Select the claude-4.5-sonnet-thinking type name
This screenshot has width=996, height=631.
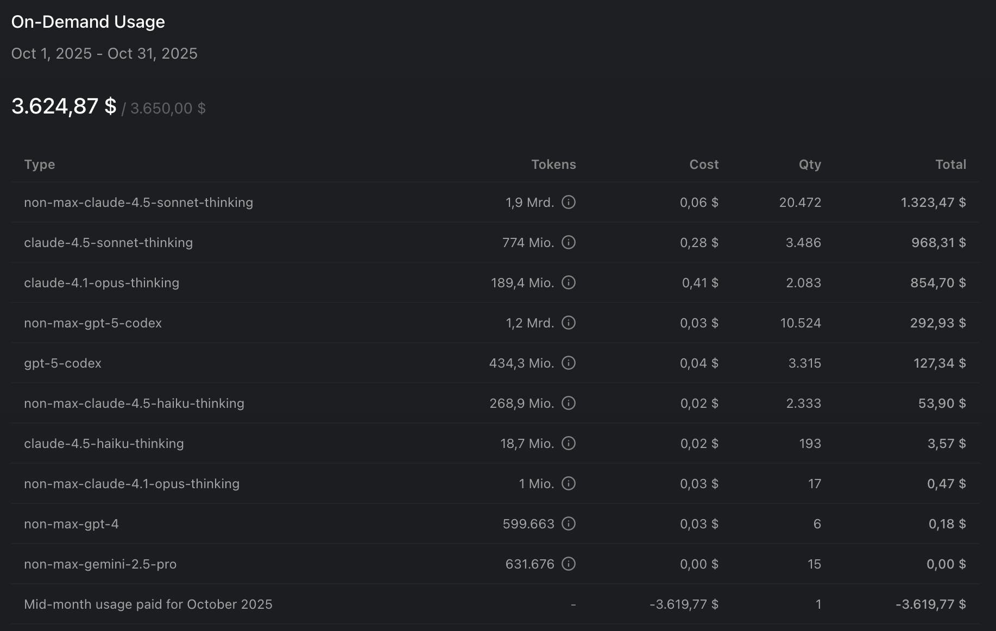[108, 242]
